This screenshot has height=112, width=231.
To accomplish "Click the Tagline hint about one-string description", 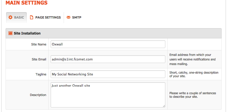I will pyautogui.click(x=194, y=74).
